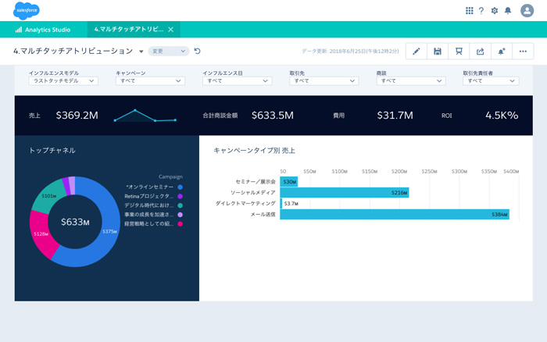Click the pencil edit dashboard button
This screenshot has height=342, width=547.
tap(417, 52)
